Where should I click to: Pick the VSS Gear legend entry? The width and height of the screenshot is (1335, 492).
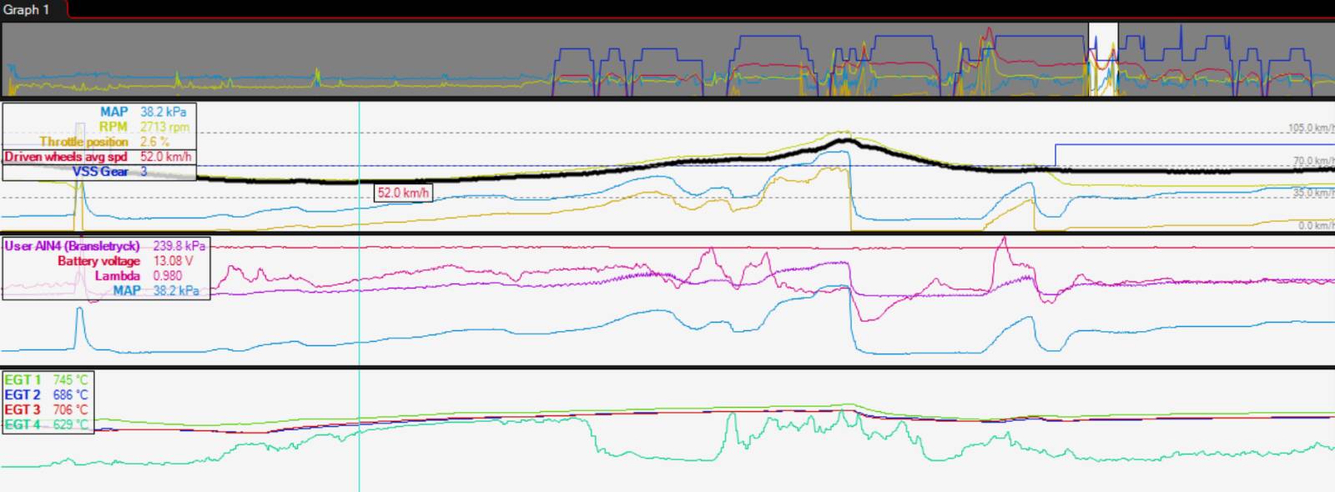(100, 172)
